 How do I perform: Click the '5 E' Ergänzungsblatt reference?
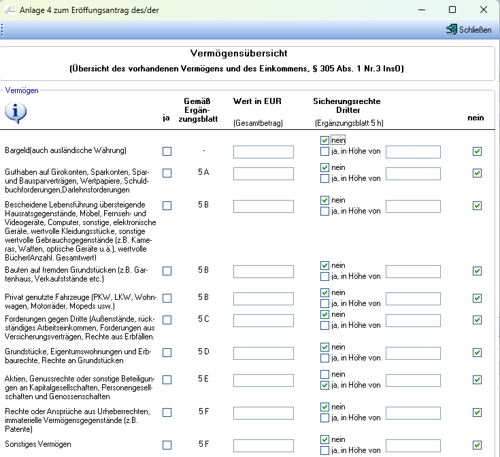pyautogui.click(x=203, y=379)
